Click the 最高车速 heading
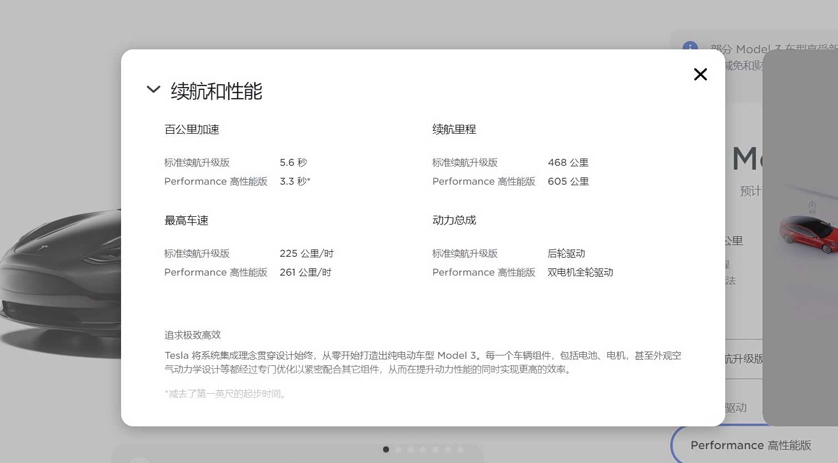 (x=186, y=220)
